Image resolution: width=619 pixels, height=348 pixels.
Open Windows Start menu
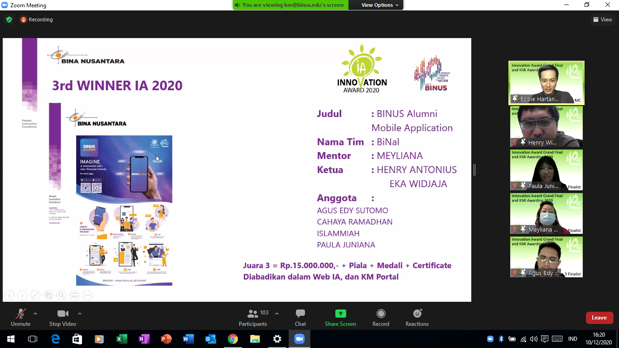click(10, 339)
